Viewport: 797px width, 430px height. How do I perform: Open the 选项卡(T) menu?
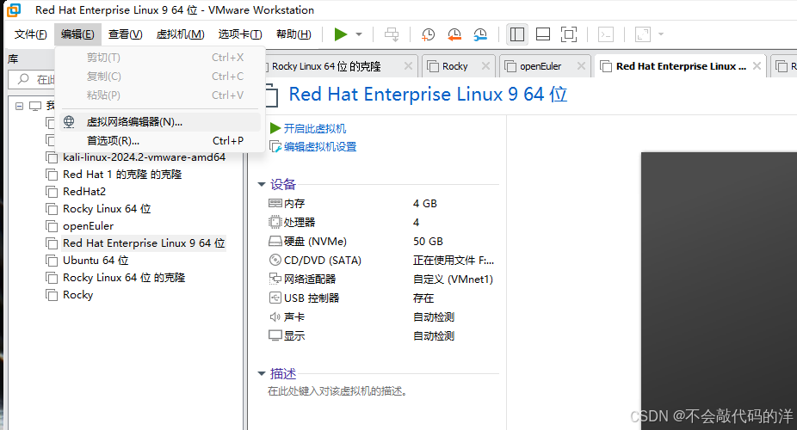coord(240,34)
